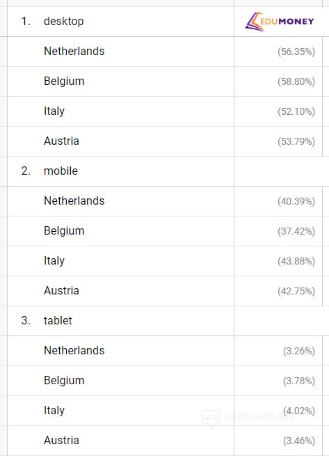Click Netherlands under desktop
This screenshot has width=329, height=465.
(74, 52)
